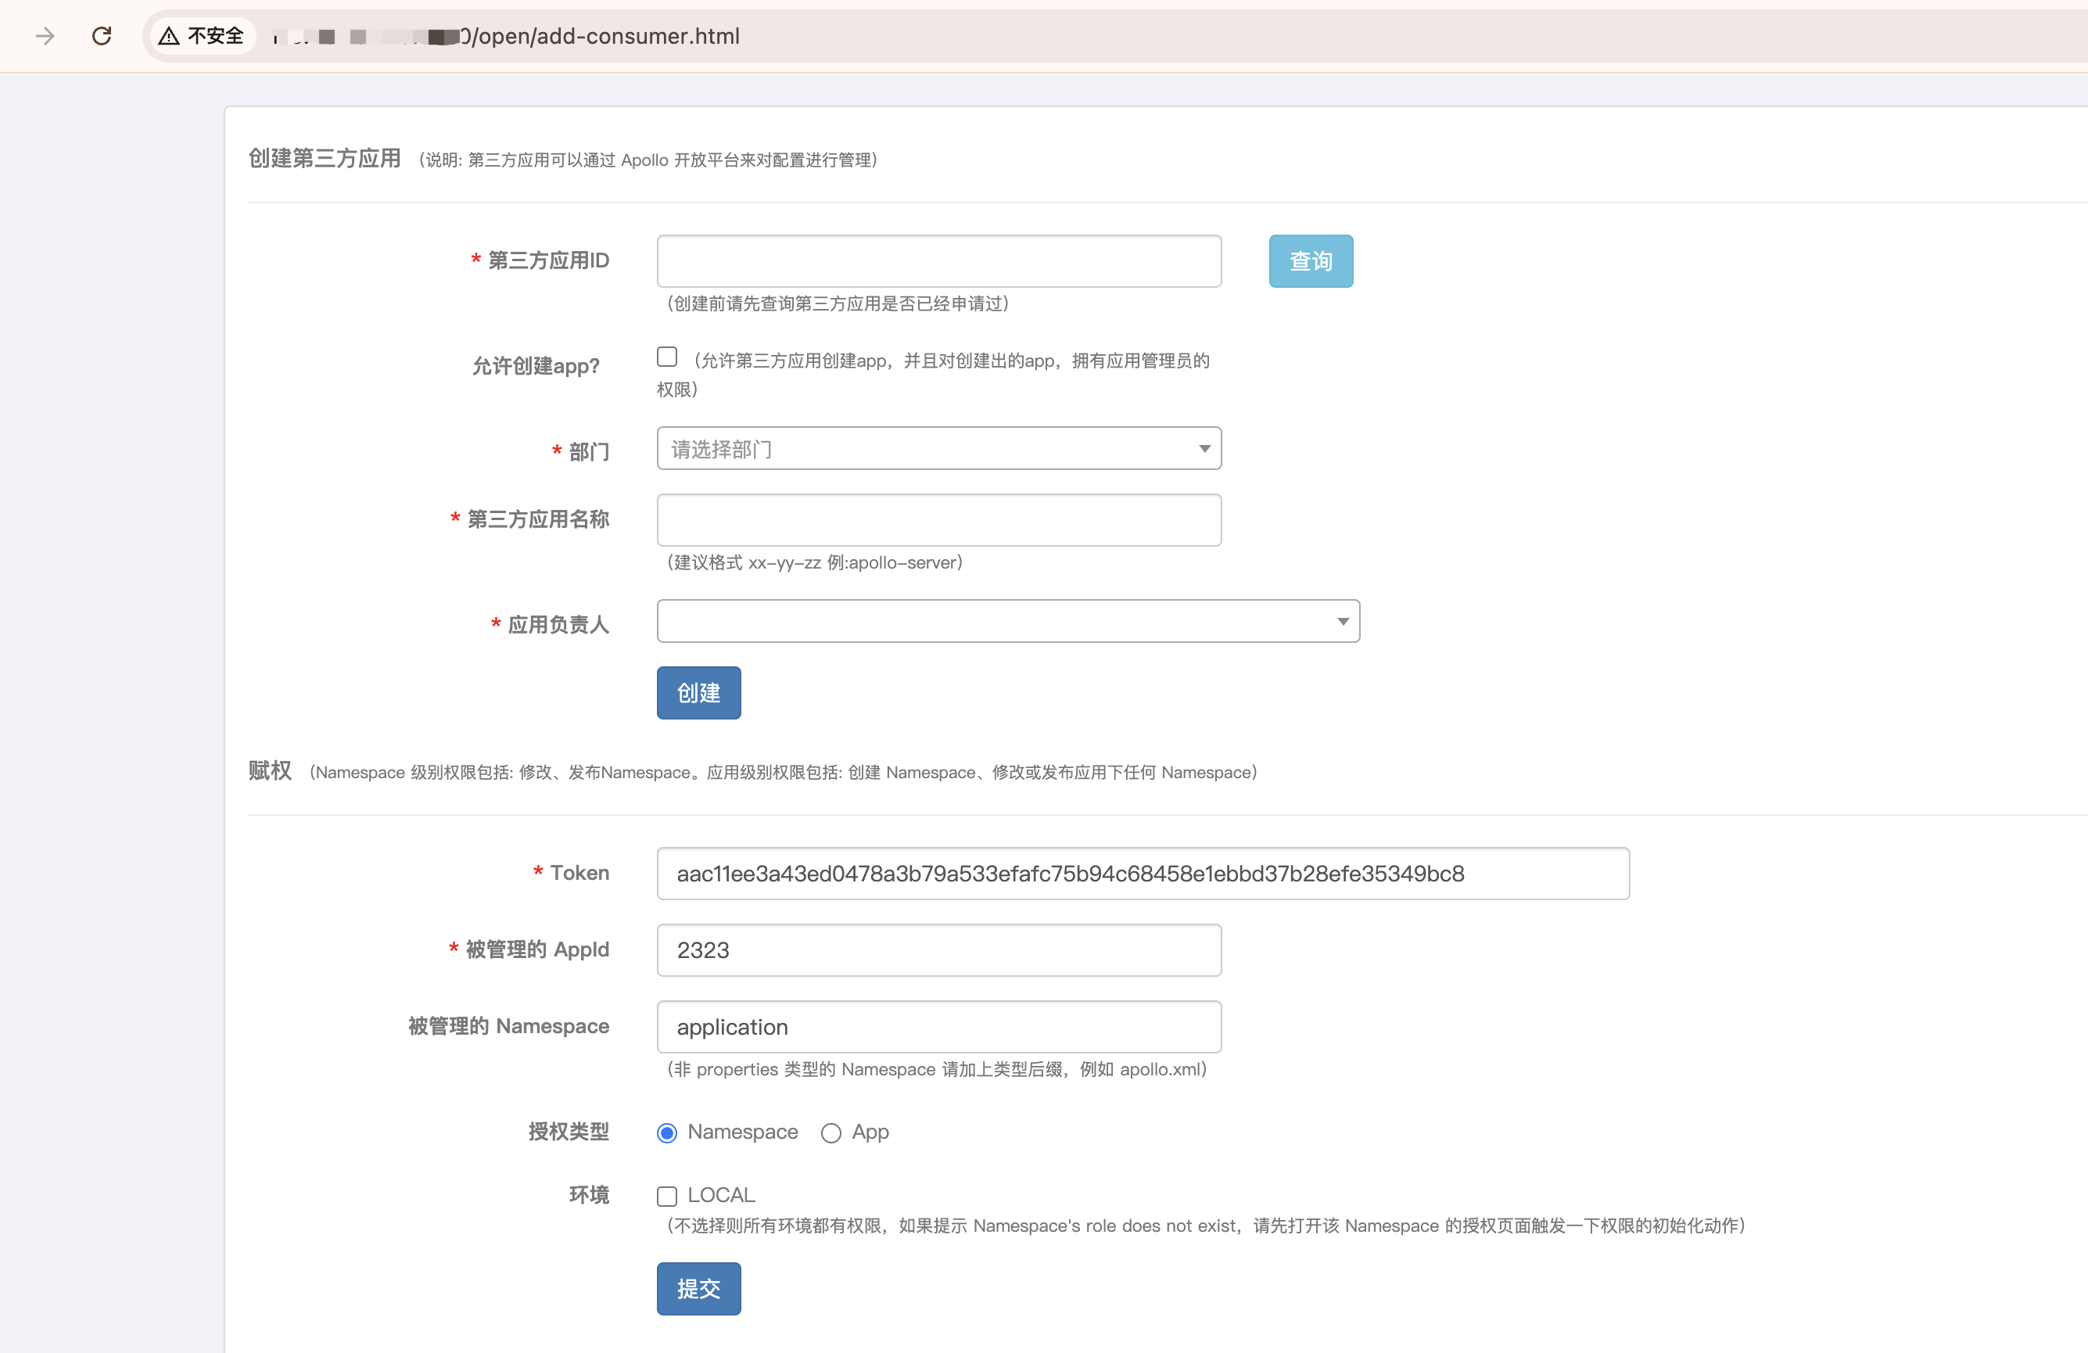Expand the 应用负责人 owner dropdown

click(1007, 621)
